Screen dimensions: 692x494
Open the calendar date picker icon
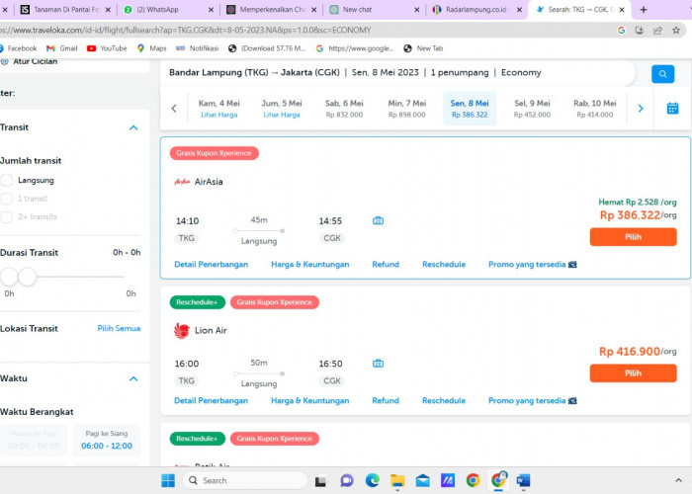[672, 108]
